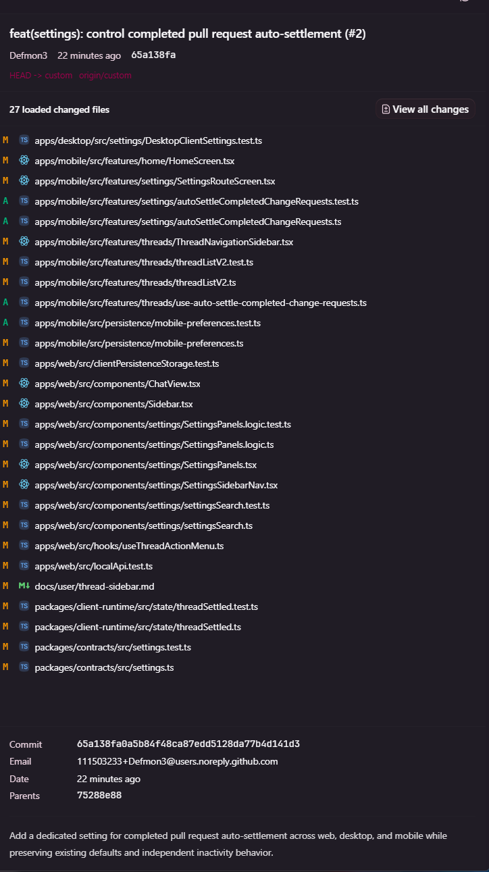This screenshot has width=489, height=872.
Task: Select HEAD -> custom branch label
Action: [41, 76]
